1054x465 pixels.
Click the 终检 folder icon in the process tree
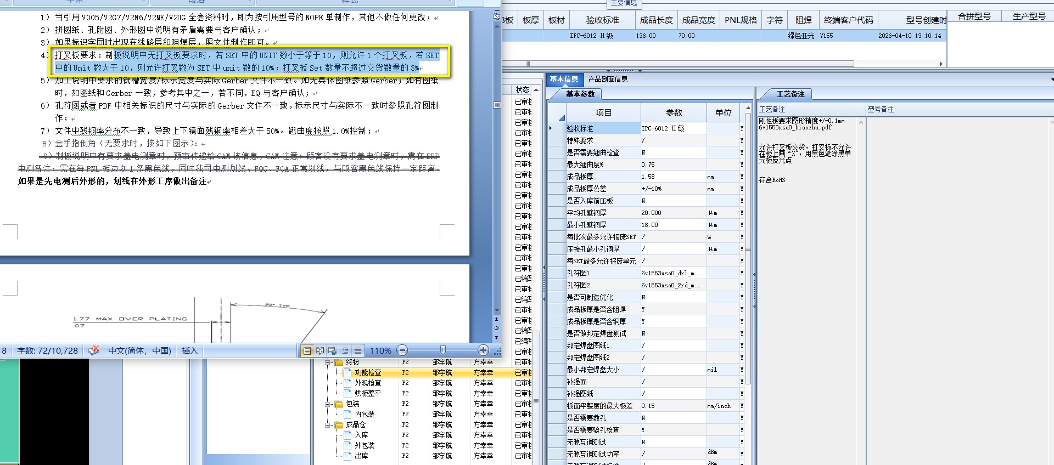339,362
